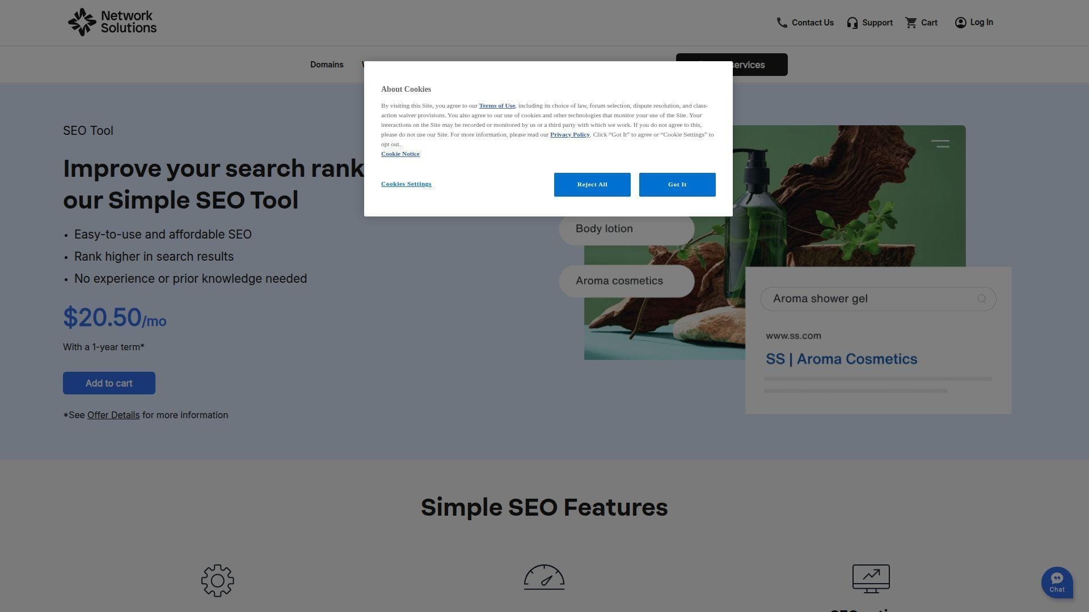Click the Network Solutions logo
This screenshot has height=612, width=1089.
[112, 22]
